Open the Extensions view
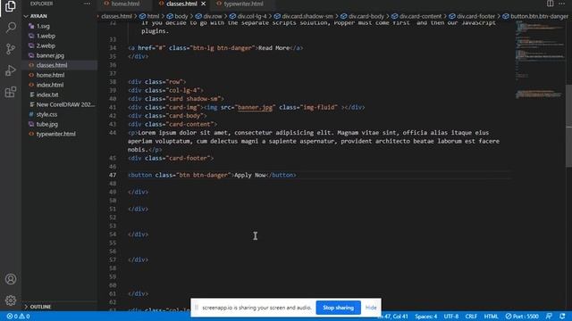The width and height of the screenshot is (572, 321). 11,92
